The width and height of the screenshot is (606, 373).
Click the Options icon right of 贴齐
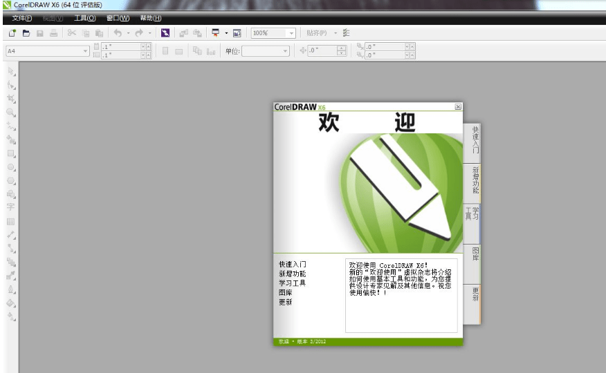(346, 32)
